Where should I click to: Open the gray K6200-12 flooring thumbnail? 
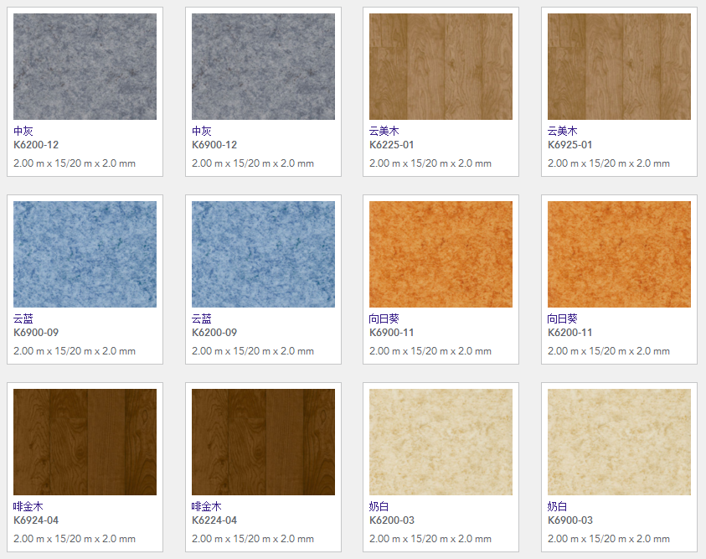(85, 66)
